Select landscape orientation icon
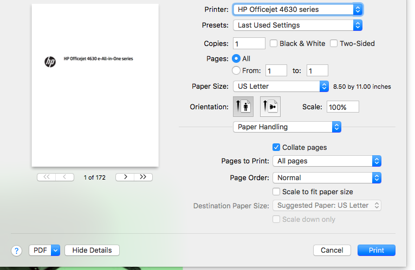 click(270, 107)
